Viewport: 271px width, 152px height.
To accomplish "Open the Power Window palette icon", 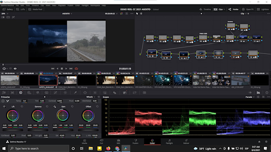I will click(x=85, y=92).
